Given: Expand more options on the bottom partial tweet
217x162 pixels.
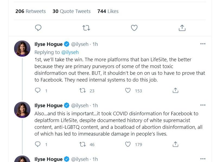Looking at the screenshot, I should (x=203, y=159).
